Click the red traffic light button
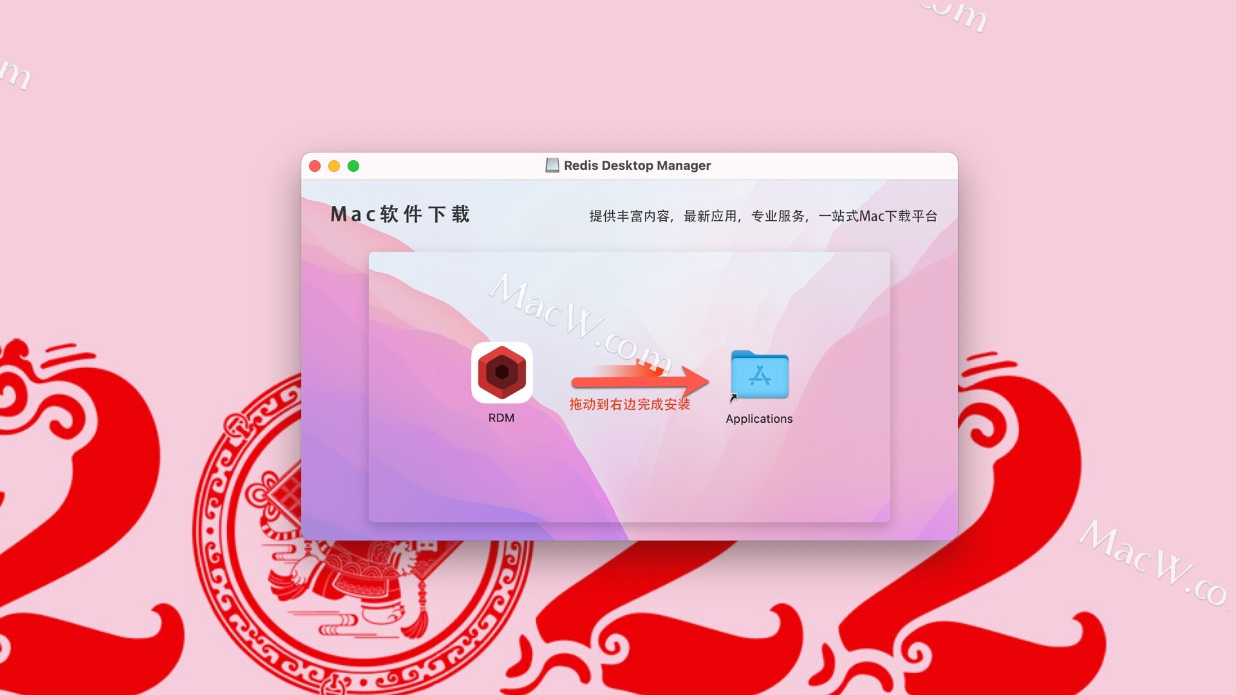The height and width of the screenshot is (695, 1236). pyautogui.click(x=315, y=165)
